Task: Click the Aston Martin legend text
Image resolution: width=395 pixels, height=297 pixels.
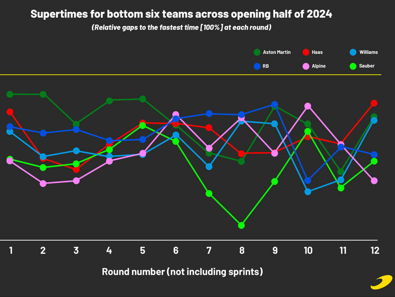Action: pyautogui.click(x=277, y=52)
